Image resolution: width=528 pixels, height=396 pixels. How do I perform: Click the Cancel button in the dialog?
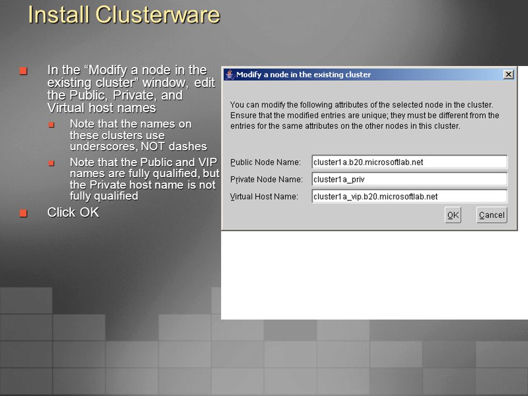coord(492,215)
